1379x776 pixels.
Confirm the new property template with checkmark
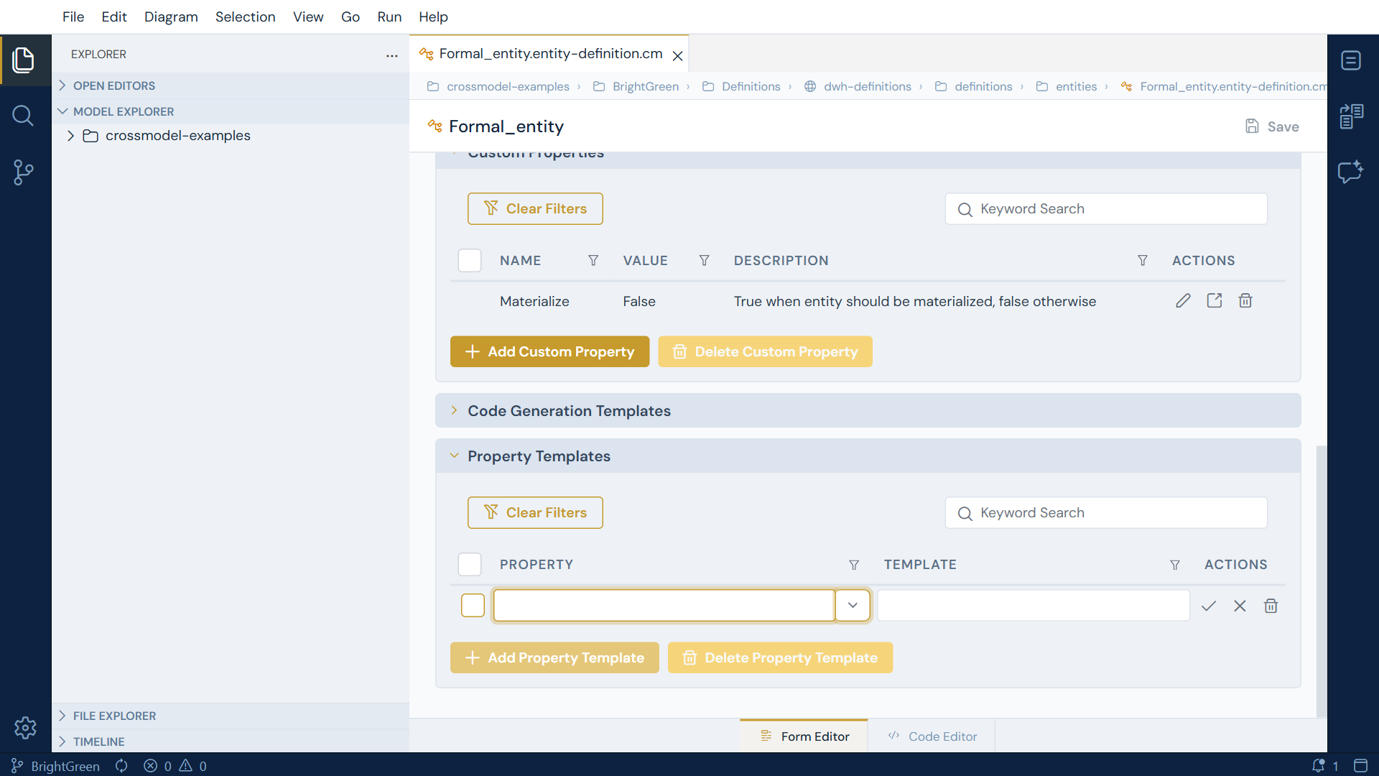point(1209,606)
